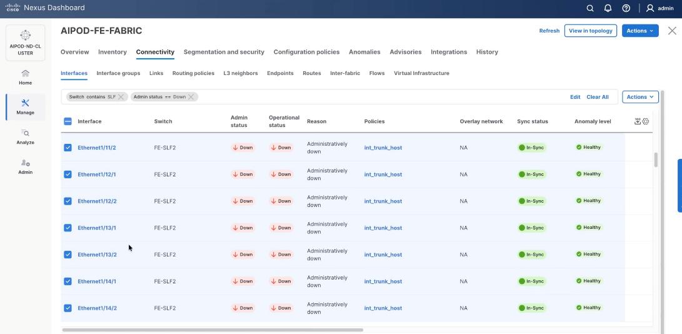Viewport: 682px width, 334px height.
Task: Switch to the Inventory tab
Action: pyautogui.click(x=113, y=52)
